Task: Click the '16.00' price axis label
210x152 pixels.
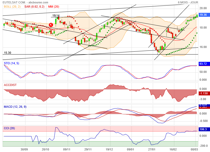Action: pos(203,47)
